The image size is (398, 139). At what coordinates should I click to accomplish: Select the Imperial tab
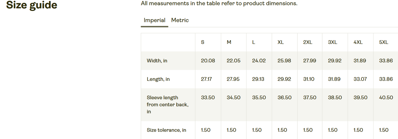(155, 20)
